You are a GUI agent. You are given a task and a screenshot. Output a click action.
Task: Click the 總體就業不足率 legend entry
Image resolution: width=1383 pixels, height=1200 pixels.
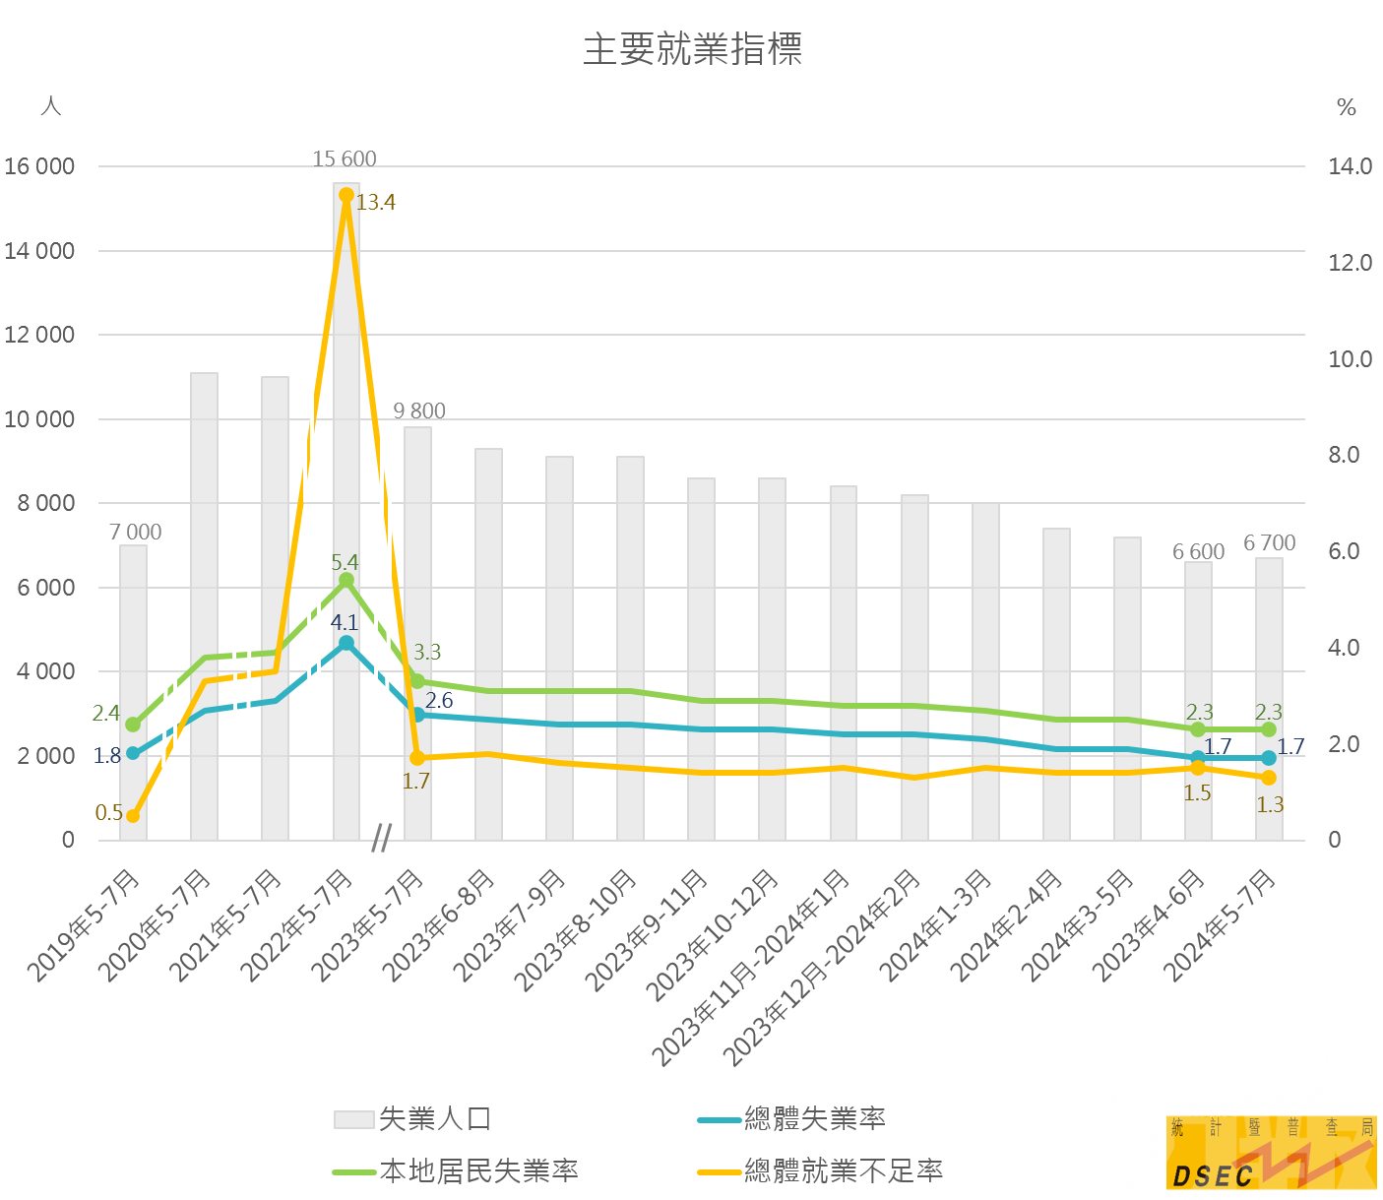point(821,1171)
